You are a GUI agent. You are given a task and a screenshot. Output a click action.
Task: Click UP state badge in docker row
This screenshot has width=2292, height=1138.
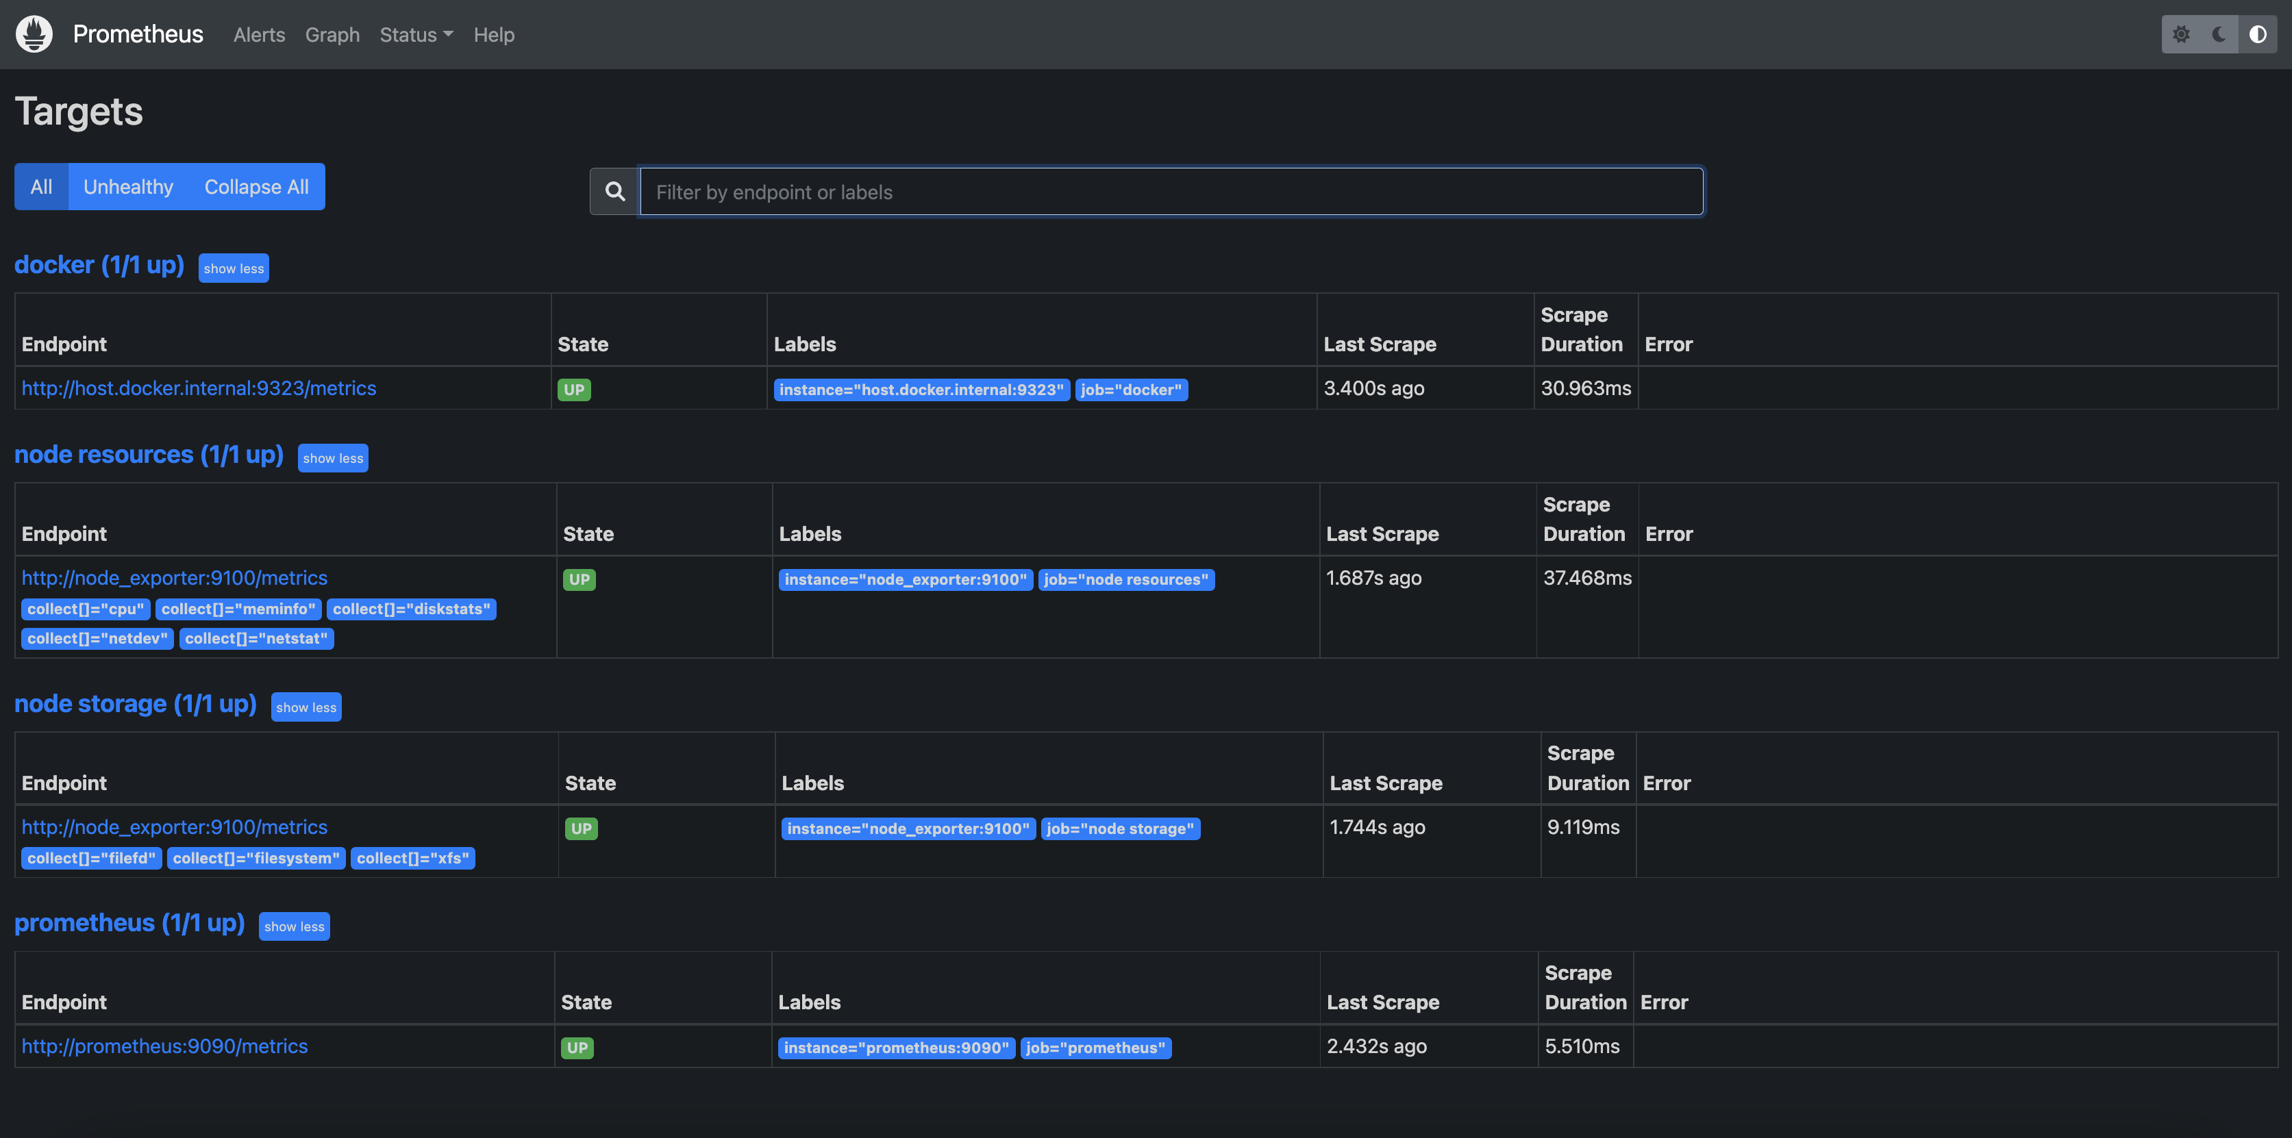[x=574, y=390]
